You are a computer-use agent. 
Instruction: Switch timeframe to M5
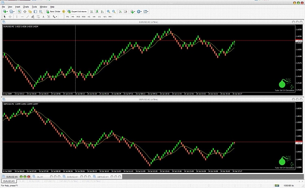click(73, 17)
